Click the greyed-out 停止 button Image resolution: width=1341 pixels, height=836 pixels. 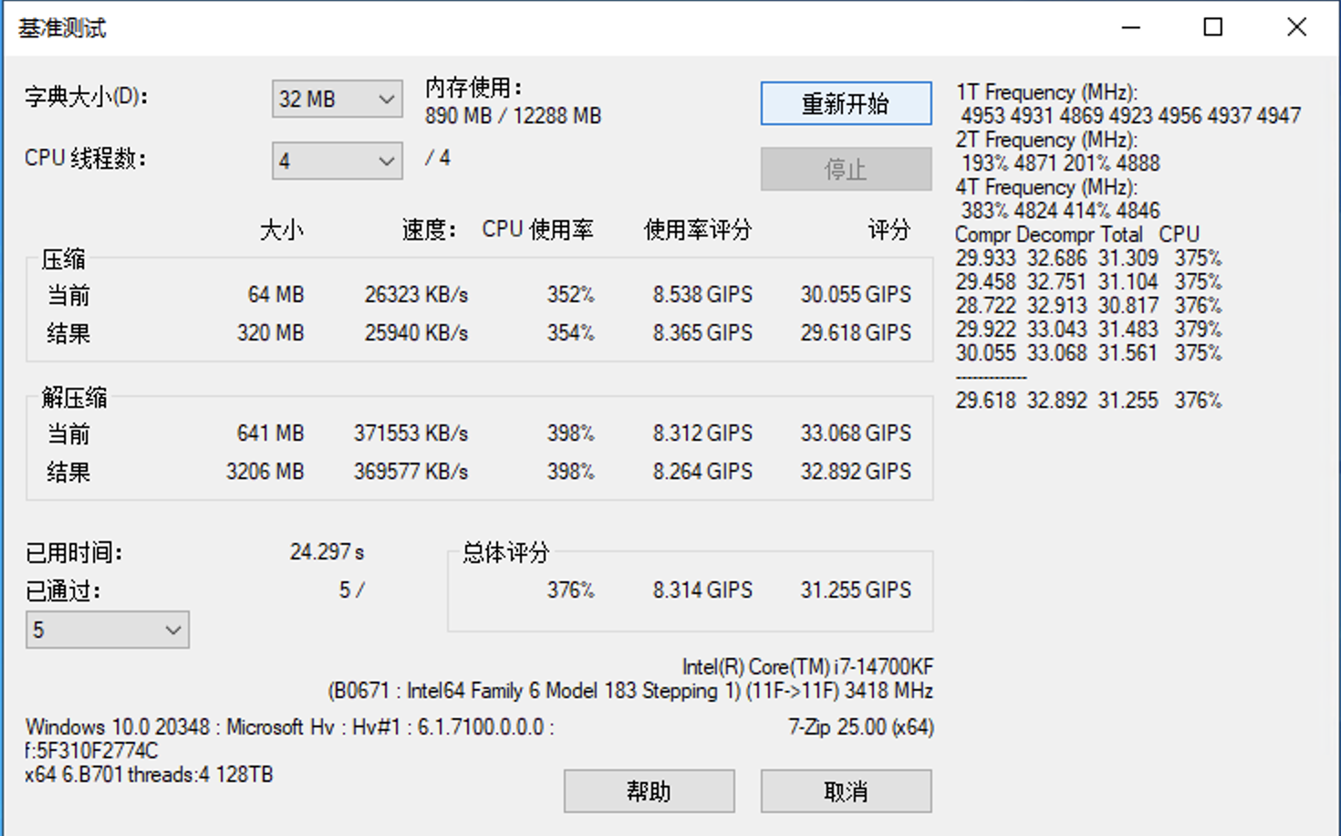tap(846, 169)
